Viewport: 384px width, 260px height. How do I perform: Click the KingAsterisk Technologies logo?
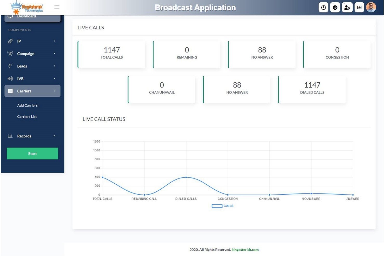coord(27,7)
